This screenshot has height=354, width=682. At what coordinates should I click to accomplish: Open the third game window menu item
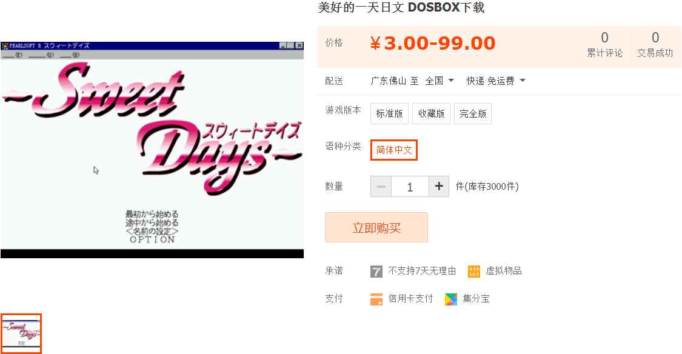coord(70,55)
